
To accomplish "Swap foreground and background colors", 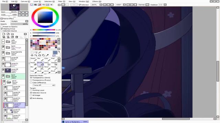I will (59, 52).
